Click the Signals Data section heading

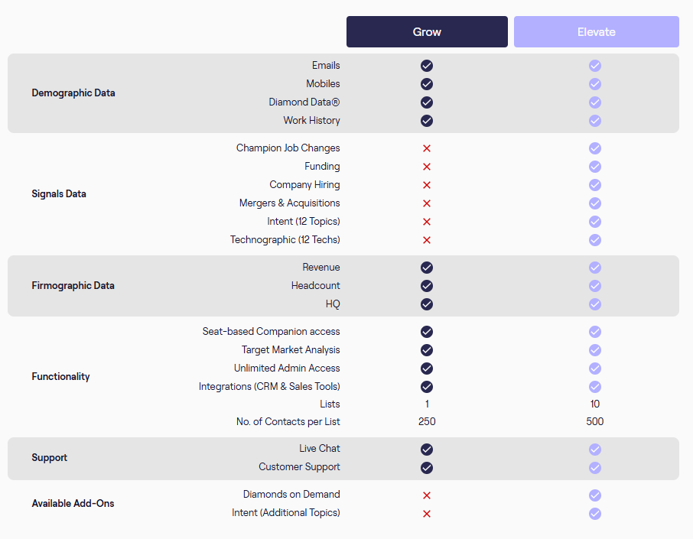click(x=59, y=194)
